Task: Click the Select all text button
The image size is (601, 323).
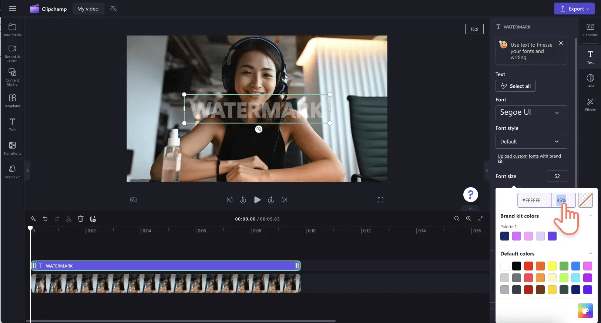Action: point(516,86)
